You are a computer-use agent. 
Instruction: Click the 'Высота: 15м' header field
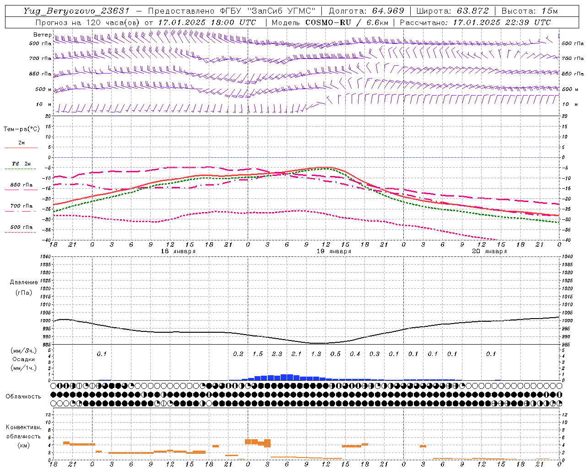[530, 11]
